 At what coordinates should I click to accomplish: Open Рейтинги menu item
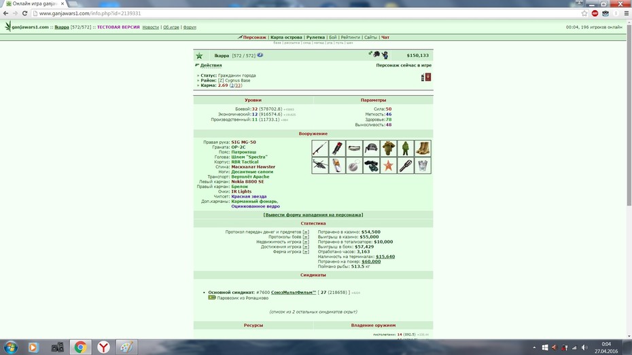pyautogui.click(x=350, y=37)
